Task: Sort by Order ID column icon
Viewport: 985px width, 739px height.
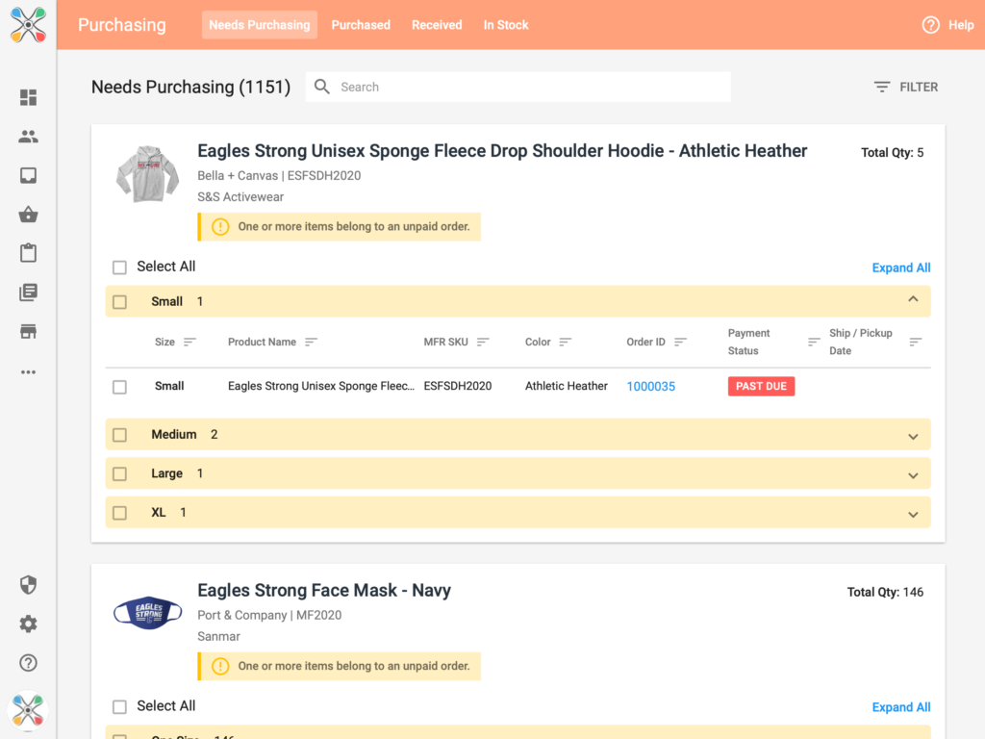Action: [x=680, y=342]
